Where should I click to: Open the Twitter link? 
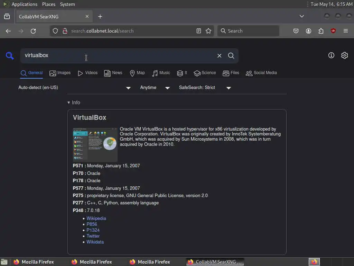tap(93, 236)
